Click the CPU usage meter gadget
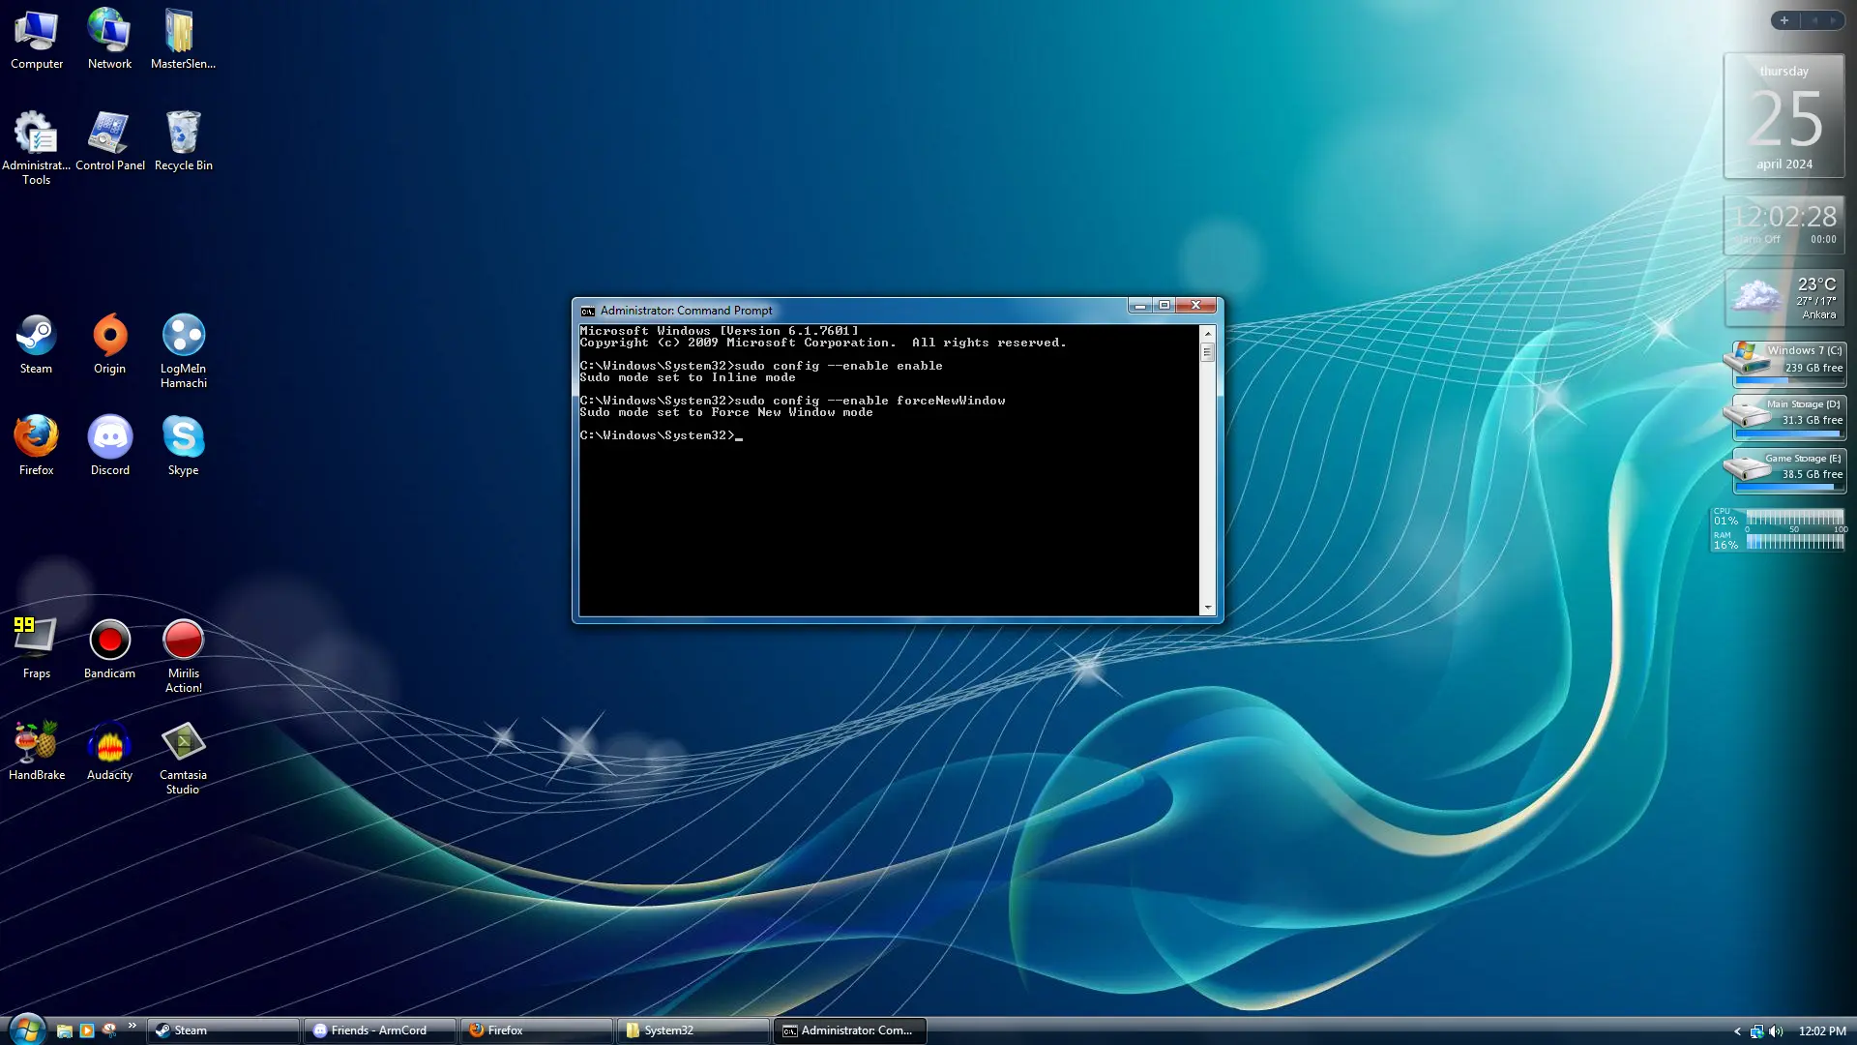Screen dimensions: 1857x1045 pyautogui.click(x=1779, y=518)
